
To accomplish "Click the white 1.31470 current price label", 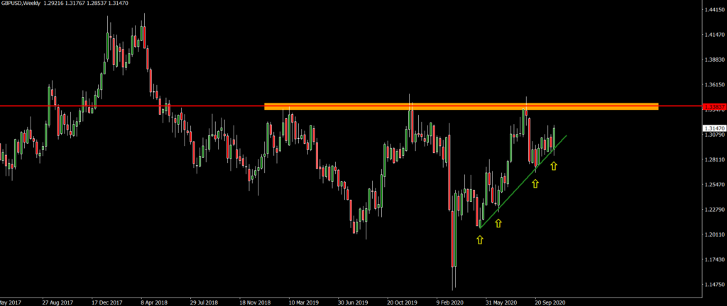I will [713, 128].
